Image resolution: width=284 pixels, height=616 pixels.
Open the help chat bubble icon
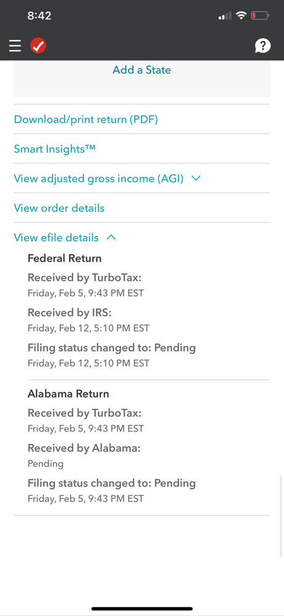(x=262, y=46)
